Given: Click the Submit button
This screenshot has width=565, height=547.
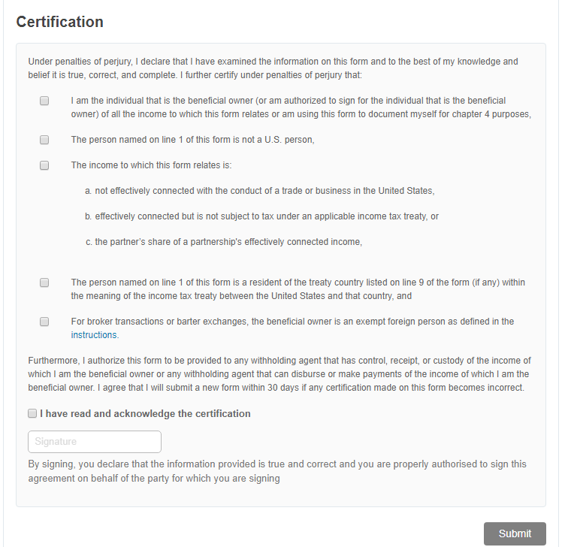Looking at the screenshot, I should tap(515, 533).
